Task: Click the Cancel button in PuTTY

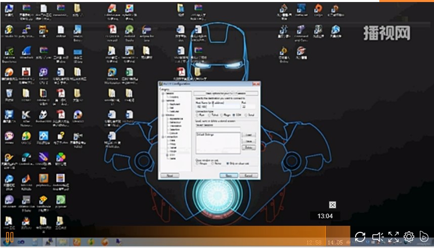Action: (x=248, y=176)
